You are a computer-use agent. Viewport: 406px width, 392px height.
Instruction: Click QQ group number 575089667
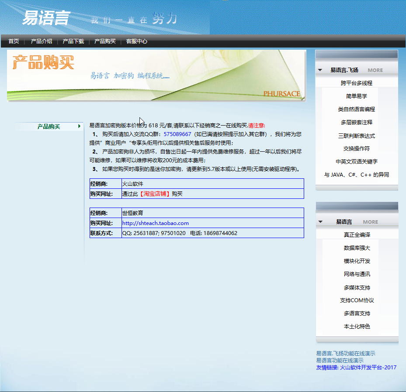click(x=177, y=134)
